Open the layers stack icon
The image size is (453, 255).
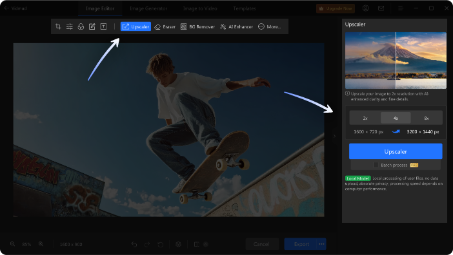(179, 244)
